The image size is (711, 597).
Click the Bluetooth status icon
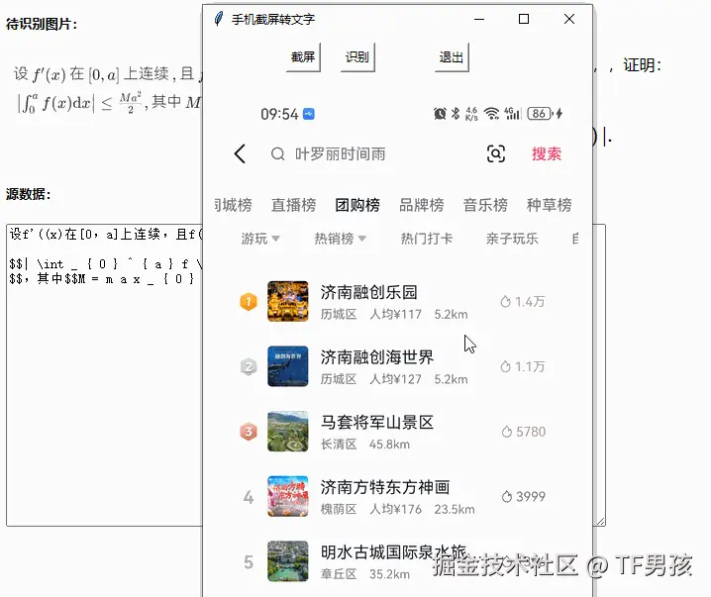click(x=456, y=113)
